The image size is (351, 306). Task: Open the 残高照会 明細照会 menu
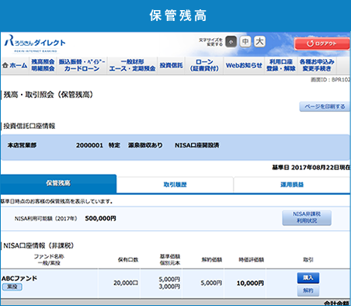[x=43, y=65]
